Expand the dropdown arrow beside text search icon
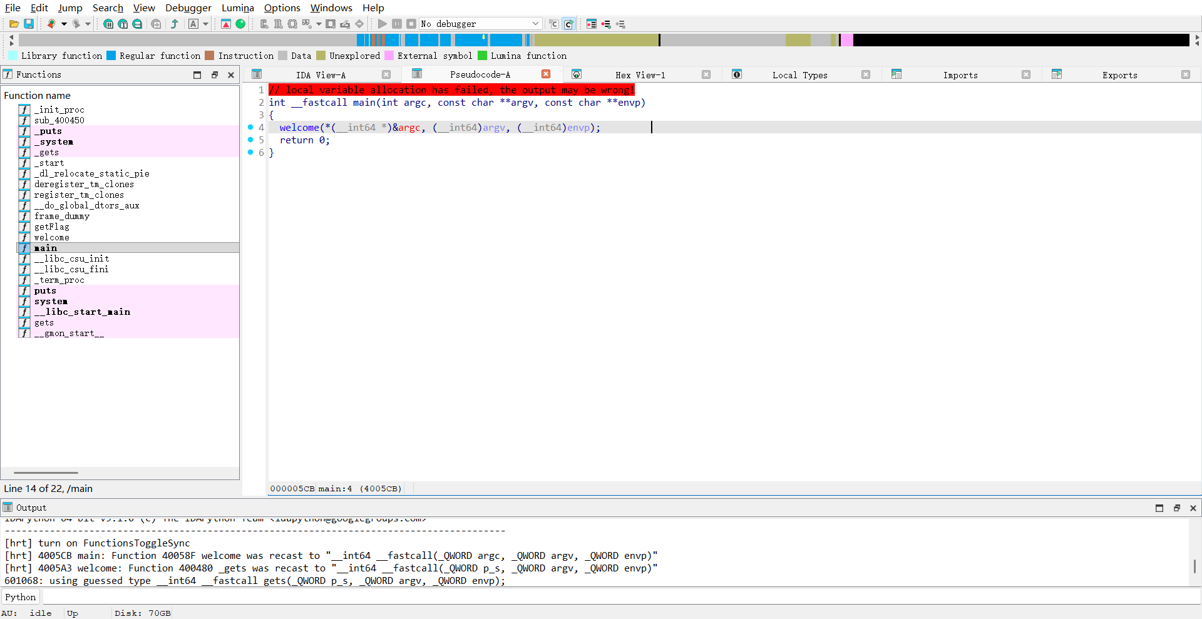Screen dimensions: 1202x619 tap(205, 24)
